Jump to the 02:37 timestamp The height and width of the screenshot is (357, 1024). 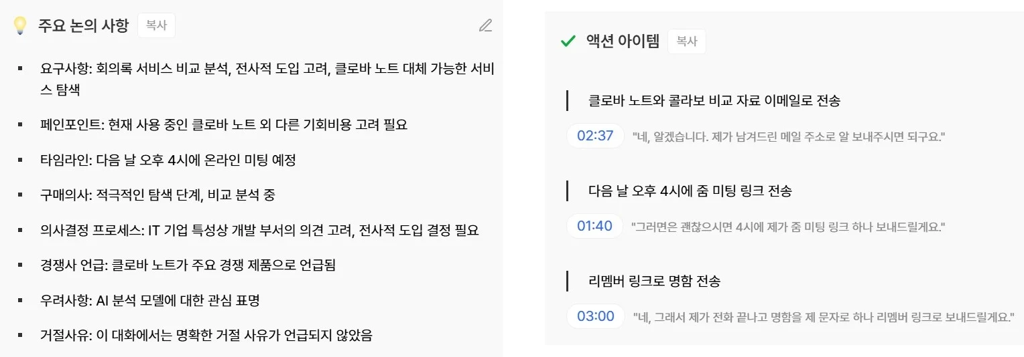point(595,136)
